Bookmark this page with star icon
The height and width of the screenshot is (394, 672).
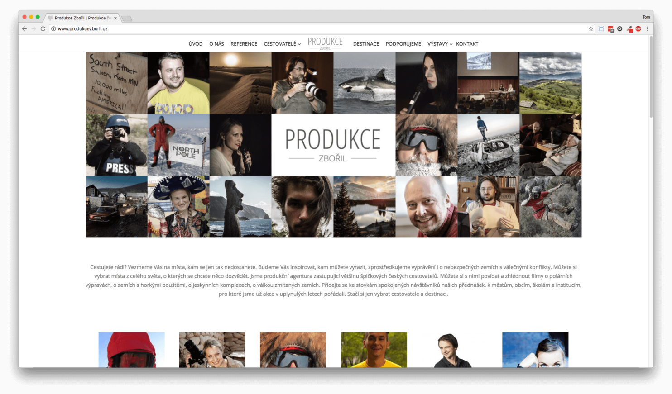pyautogui.click(x=591, y=29)
